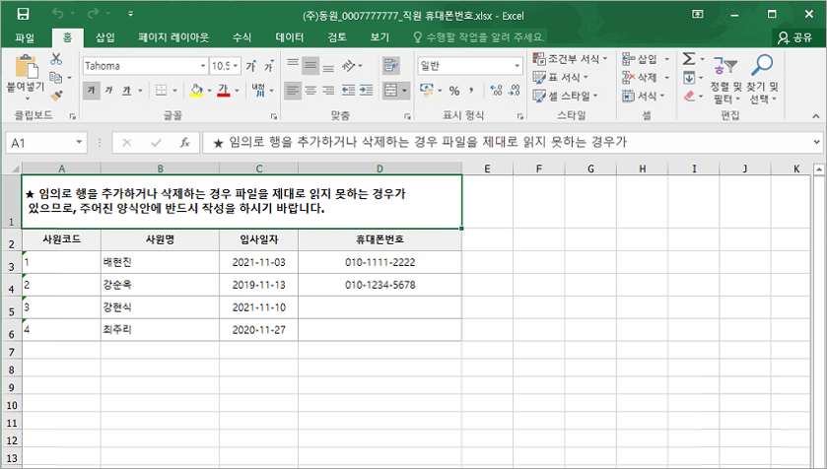
Task: Click the Paste clipboard icon
Action: click(x=26, y=66)
